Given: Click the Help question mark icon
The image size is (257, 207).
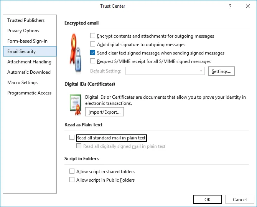Looking at the screenshot, I should (x=230, y=6).
